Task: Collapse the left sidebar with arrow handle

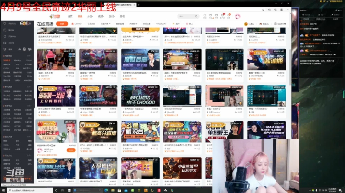Action: [x=34, y=103]
